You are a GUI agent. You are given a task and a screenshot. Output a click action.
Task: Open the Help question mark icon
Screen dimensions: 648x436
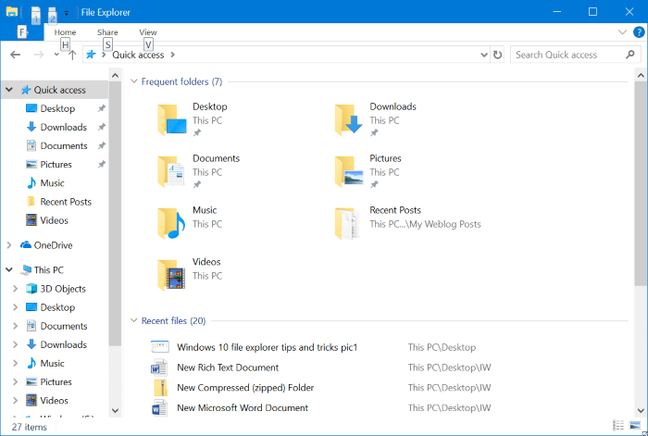click(x=639, y=31)
